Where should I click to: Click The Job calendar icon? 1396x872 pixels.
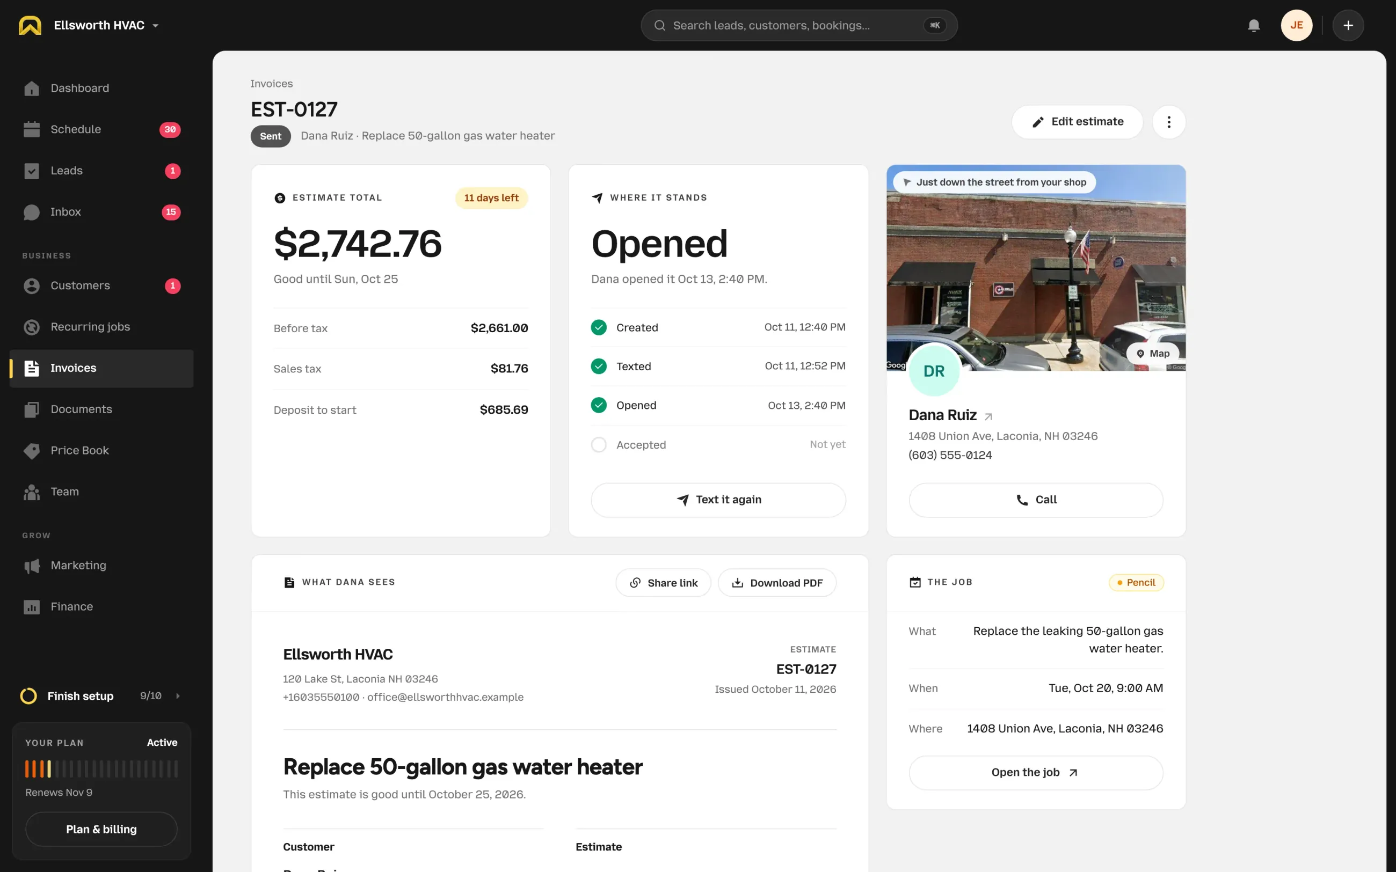click(915, 582)
